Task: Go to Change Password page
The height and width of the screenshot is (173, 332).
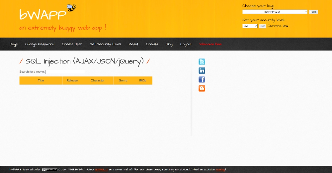Action: point(40,44)
